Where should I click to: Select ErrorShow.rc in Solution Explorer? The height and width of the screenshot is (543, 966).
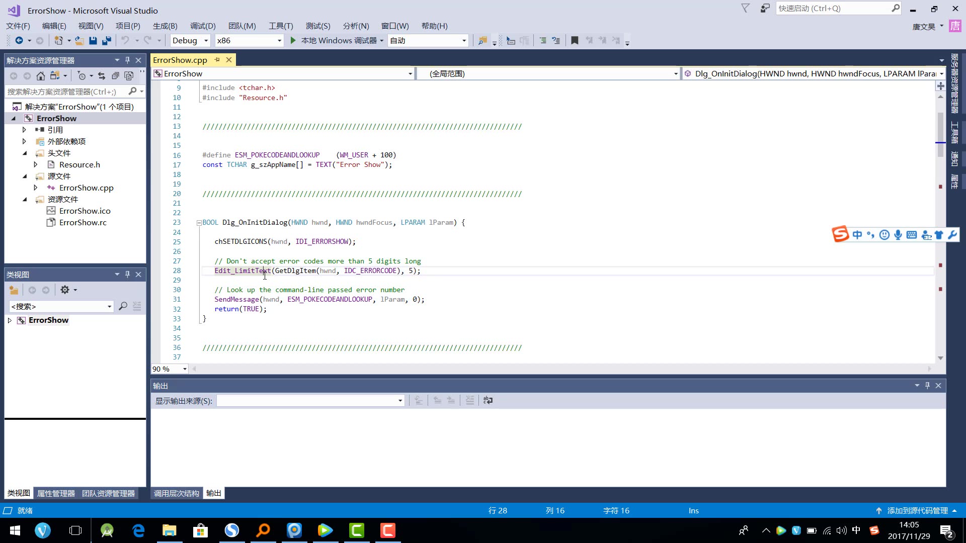point(83,223)
